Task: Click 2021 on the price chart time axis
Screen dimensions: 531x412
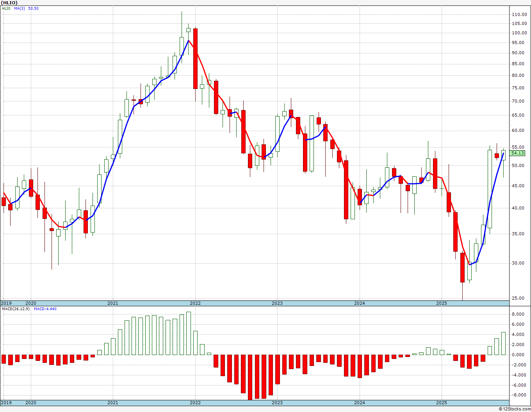Action: 113,303
